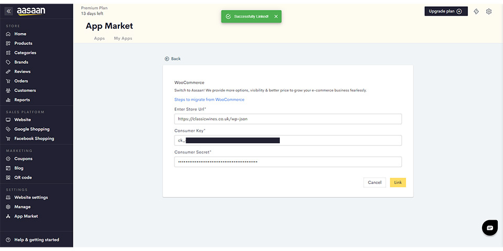Screen dimensions: 503x251
Task: Click the aasaan logo
Action: click(x=31, y=11)
